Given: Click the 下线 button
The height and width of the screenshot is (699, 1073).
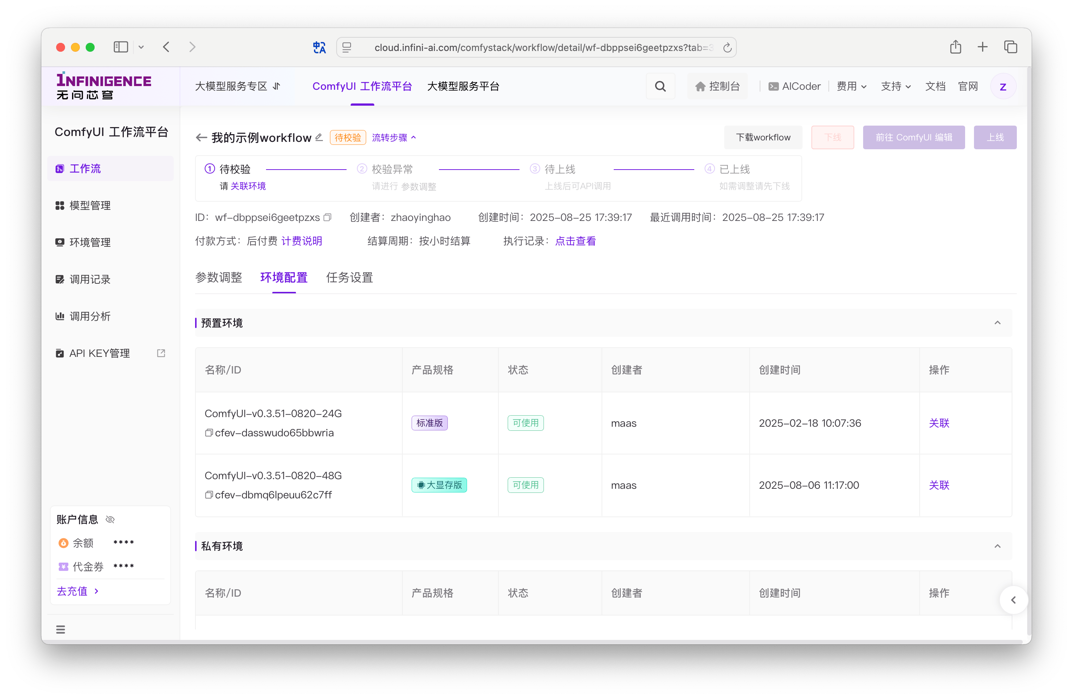Looking at the screenshot, I should pyautogui.click(x=832, y=137).
